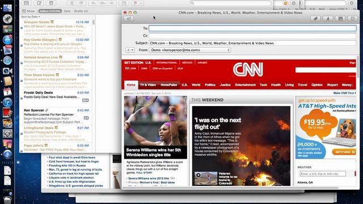Open header fields customize dropdown beside From
363x204 pixels.
(130, 50)
